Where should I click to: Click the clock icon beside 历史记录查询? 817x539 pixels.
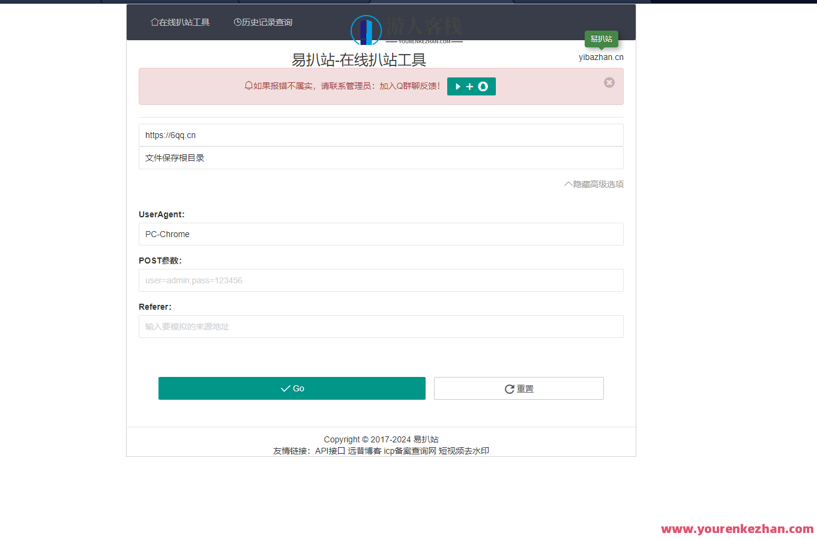pos(237,22)
